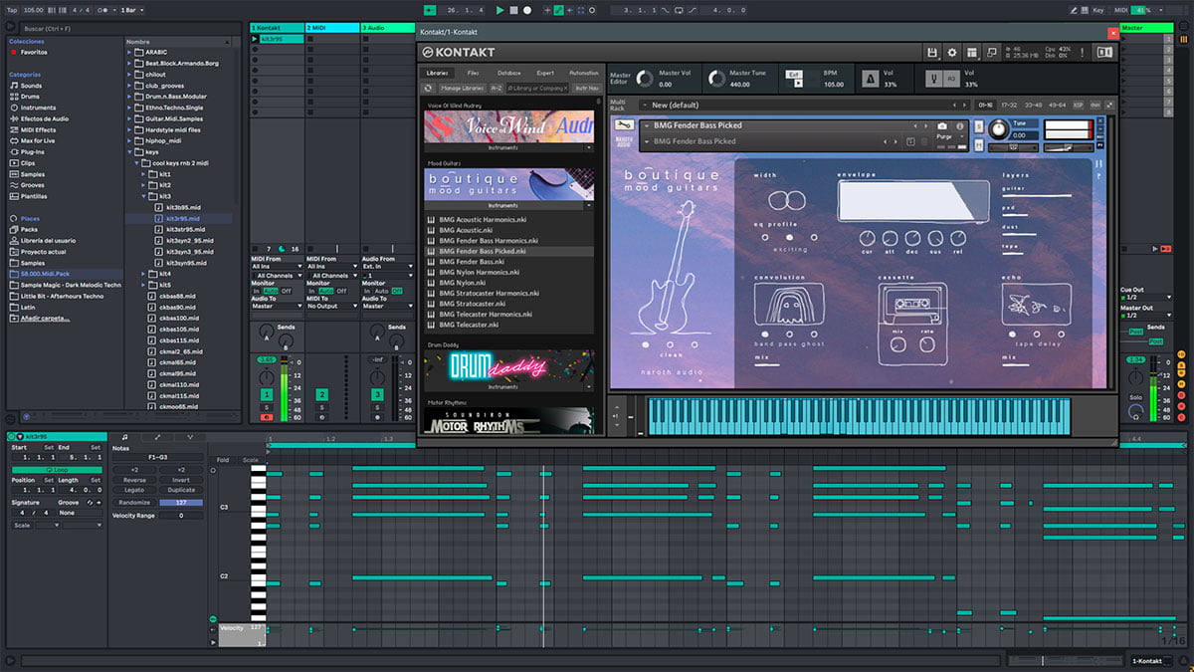The width and height of the screenshot is (1194, 672).
Task: Open the Notes tab icon in clip view
Action: (x=124, y=437)
